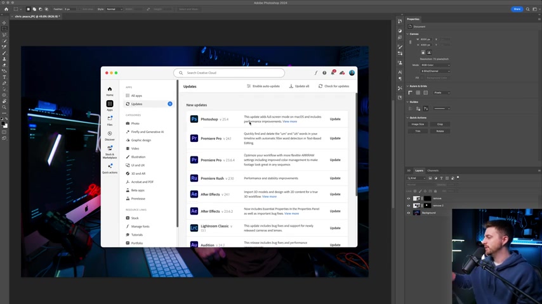Viewport: 542px width, 304px height.
Task: Hide the Background layer
Action: 408,213
